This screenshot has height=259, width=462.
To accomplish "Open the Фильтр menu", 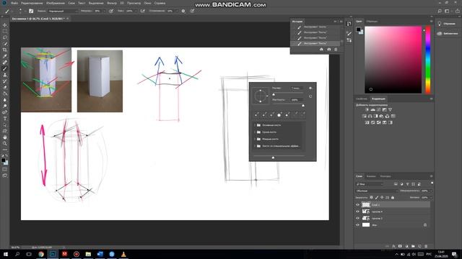I will click(112, 3).
